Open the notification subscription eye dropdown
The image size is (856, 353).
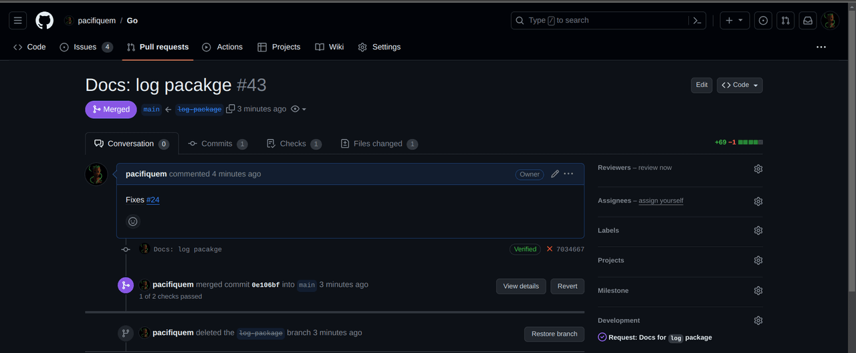(x=299, y=109)
